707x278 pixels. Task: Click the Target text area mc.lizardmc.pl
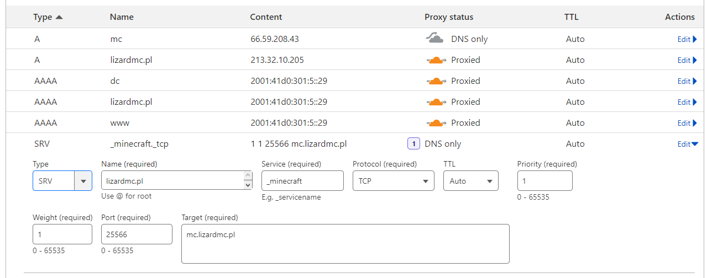click(345, 243)
